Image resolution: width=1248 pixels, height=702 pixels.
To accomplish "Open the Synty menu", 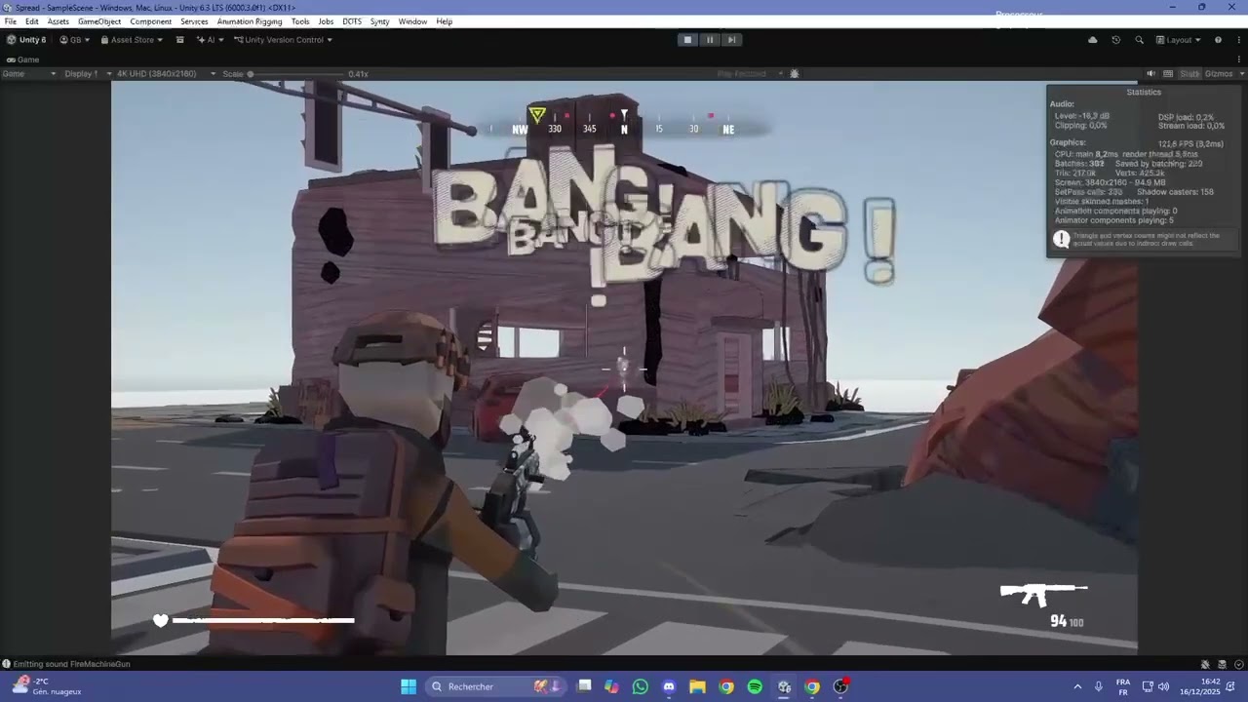I will 379,21.
